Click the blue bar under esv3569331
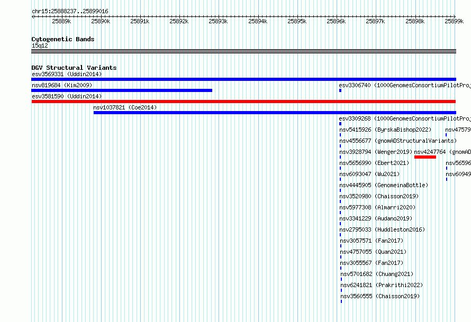The height and width of the screenshot is (322, 471). point(243,79)
